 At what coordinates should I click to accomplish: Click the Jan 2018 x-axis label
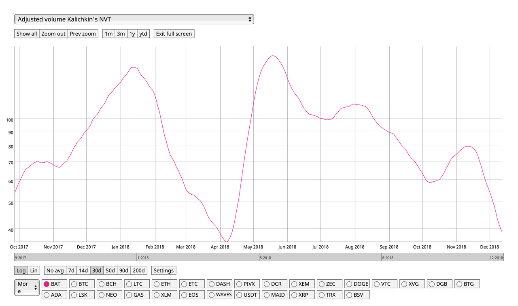(121, 247)
